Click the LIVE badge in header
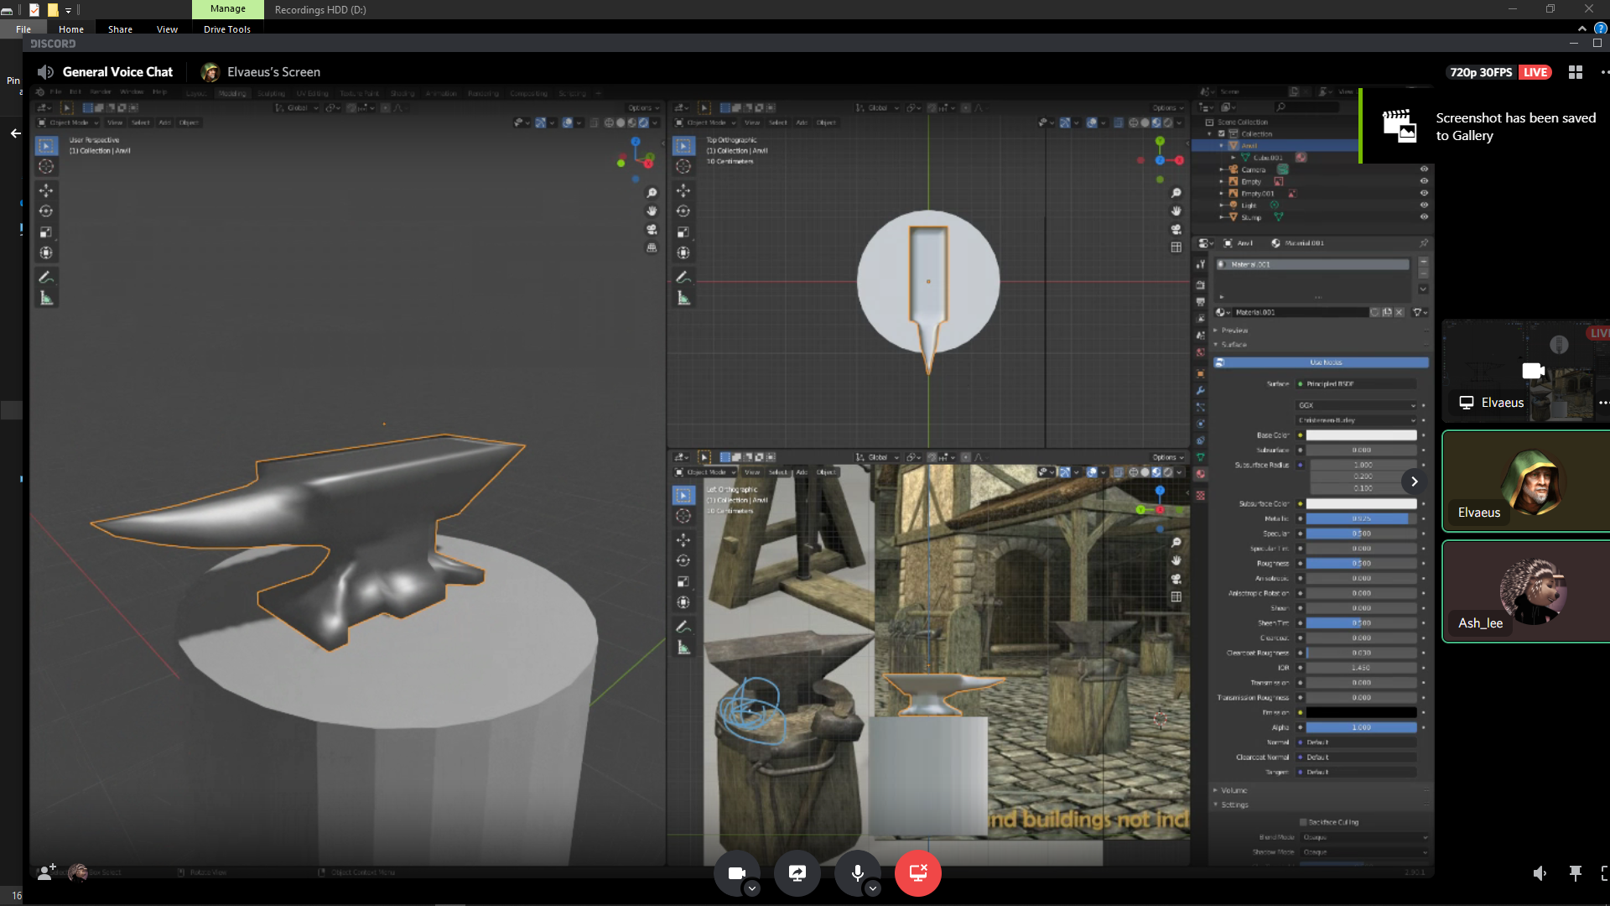 (x=1535, y=72)
